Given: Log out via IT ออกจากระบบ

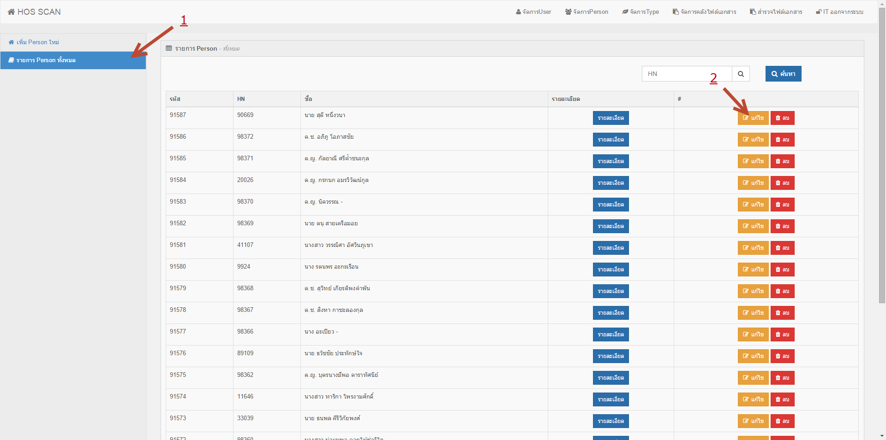Looking at the screenshot, I should [839, 12].
